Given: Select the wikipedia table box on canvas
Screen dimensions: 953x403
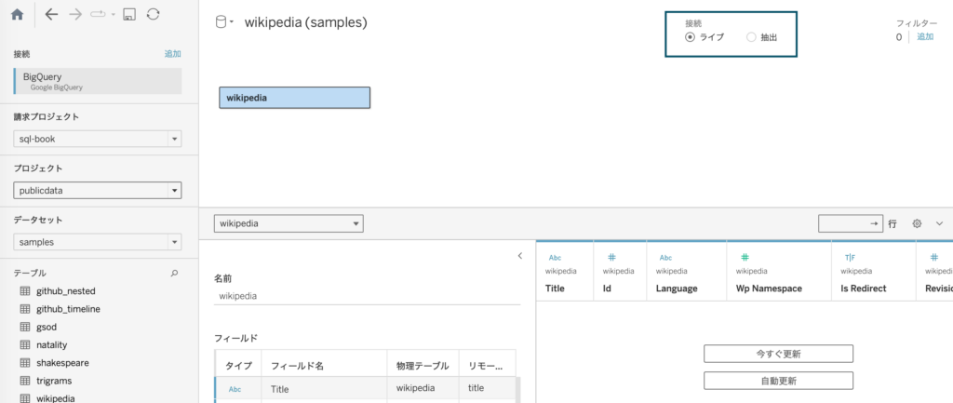Looking at the screenshot, I should click(295, 98).
